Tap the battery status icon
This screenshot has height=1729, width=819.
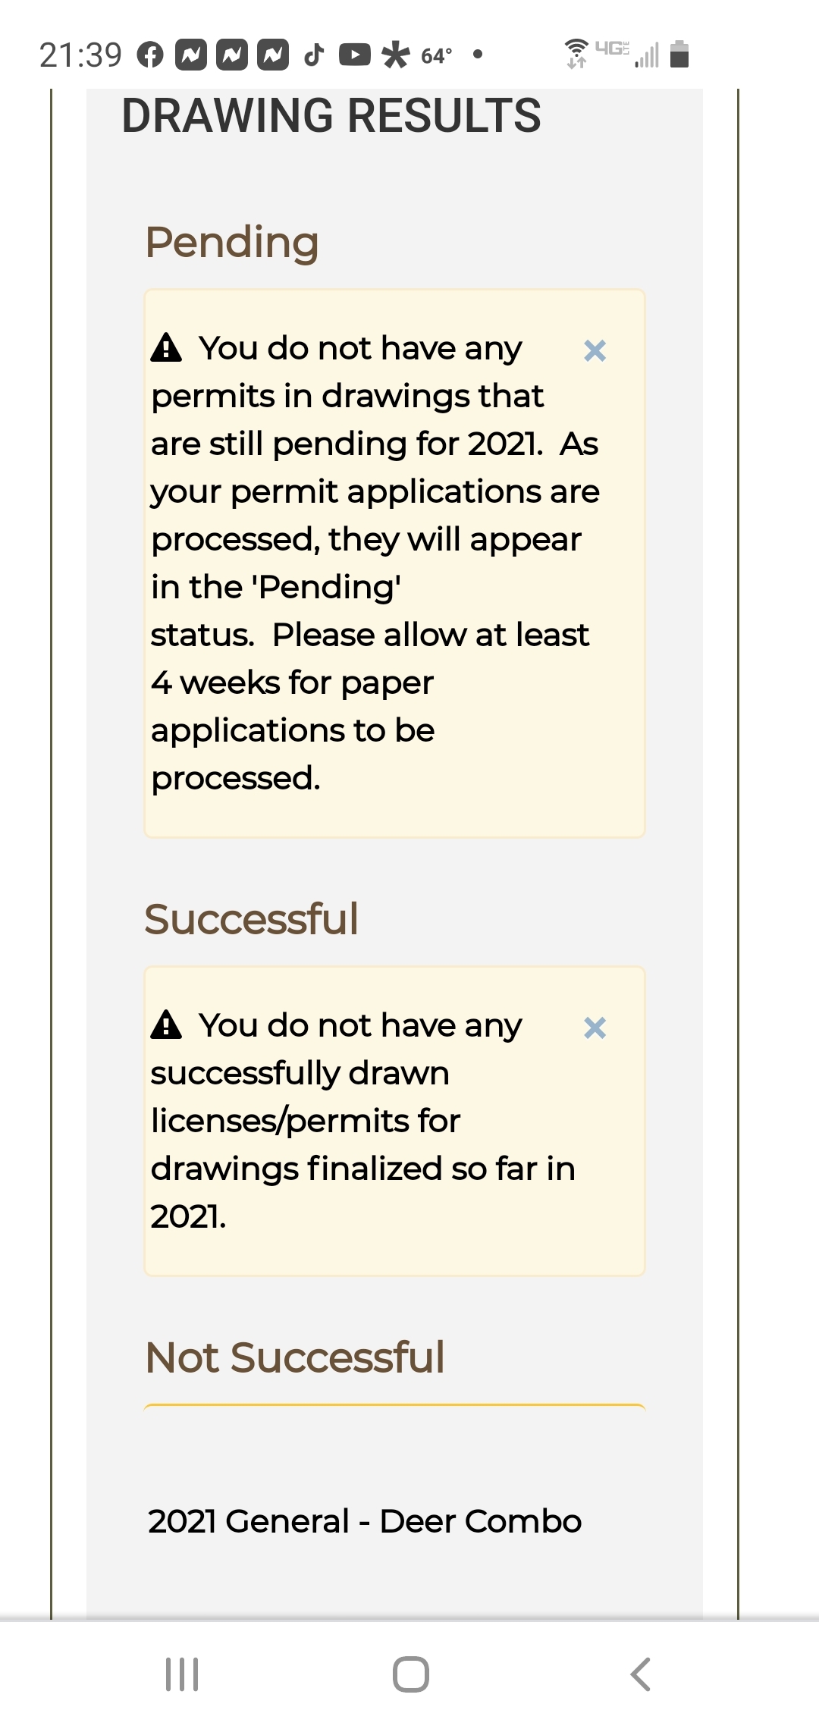click(x=680, y=54)
